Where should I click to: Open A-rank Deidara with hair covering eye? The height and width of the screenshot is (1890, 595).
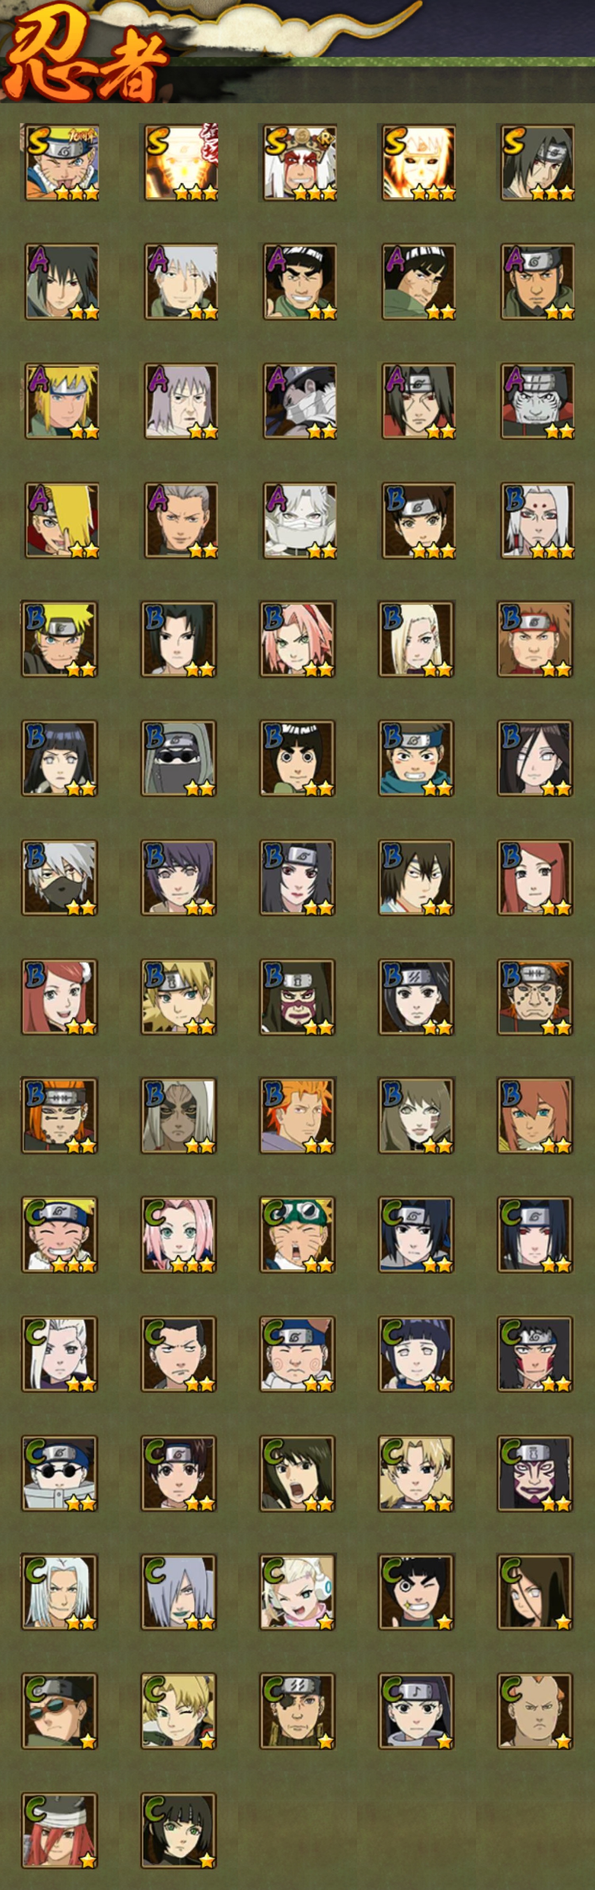[61, 519]
